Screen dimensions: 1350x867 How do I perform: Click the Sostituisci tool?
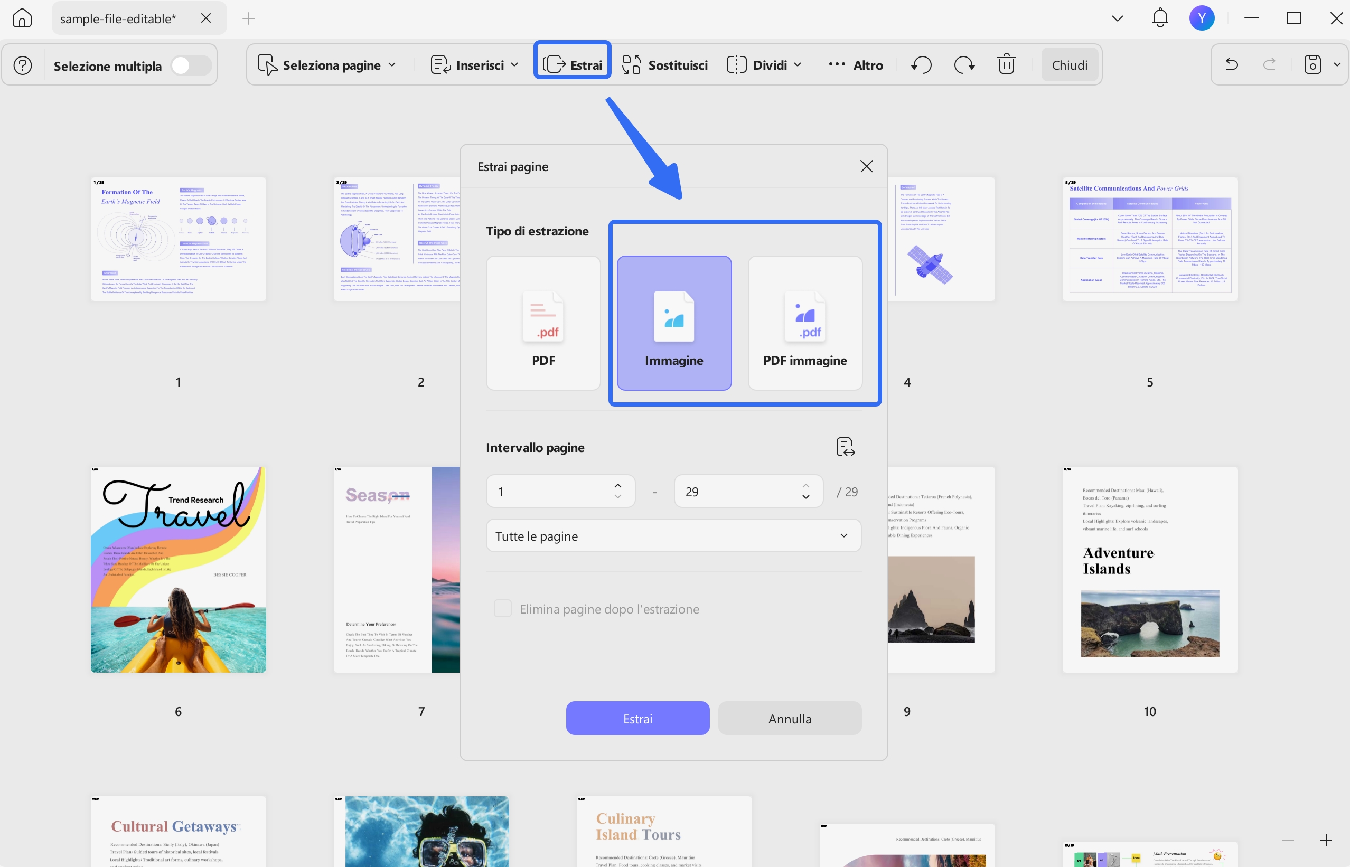point(665,65)
